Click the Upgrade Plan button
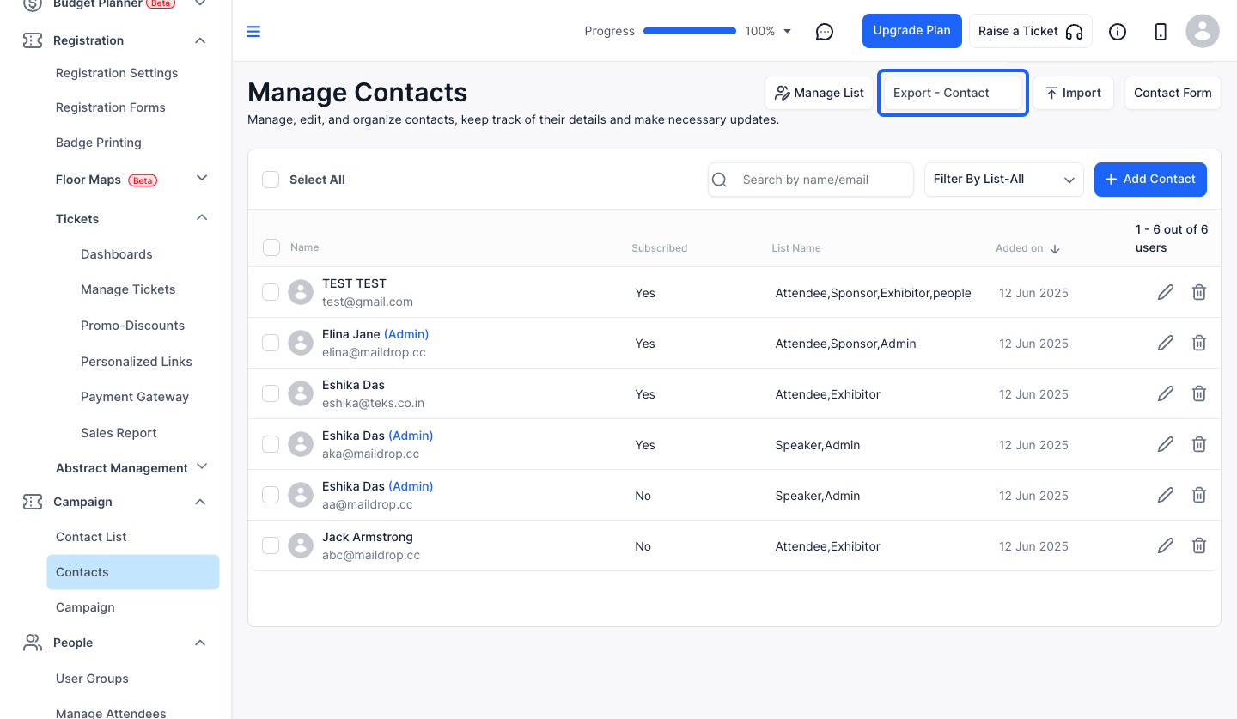 tap(912, 31)
